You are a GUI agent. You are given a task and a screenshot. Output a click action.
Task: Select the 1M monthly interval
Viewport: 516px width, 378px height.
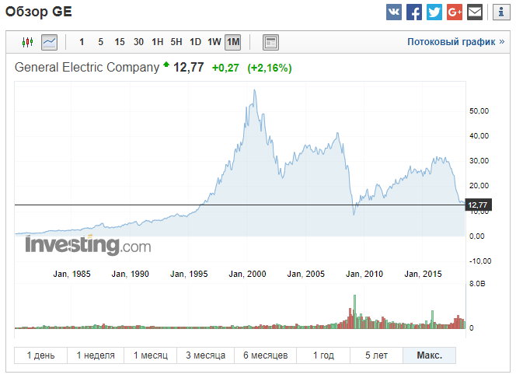coord(233,42)
